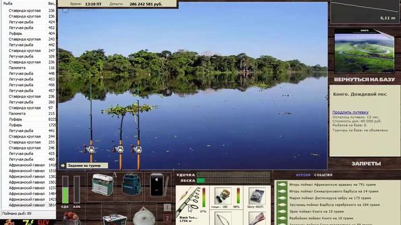Screen dimensions: 401x225
Task: Select the Ставрида круглая row weighing 97
Action: (29, 108)
